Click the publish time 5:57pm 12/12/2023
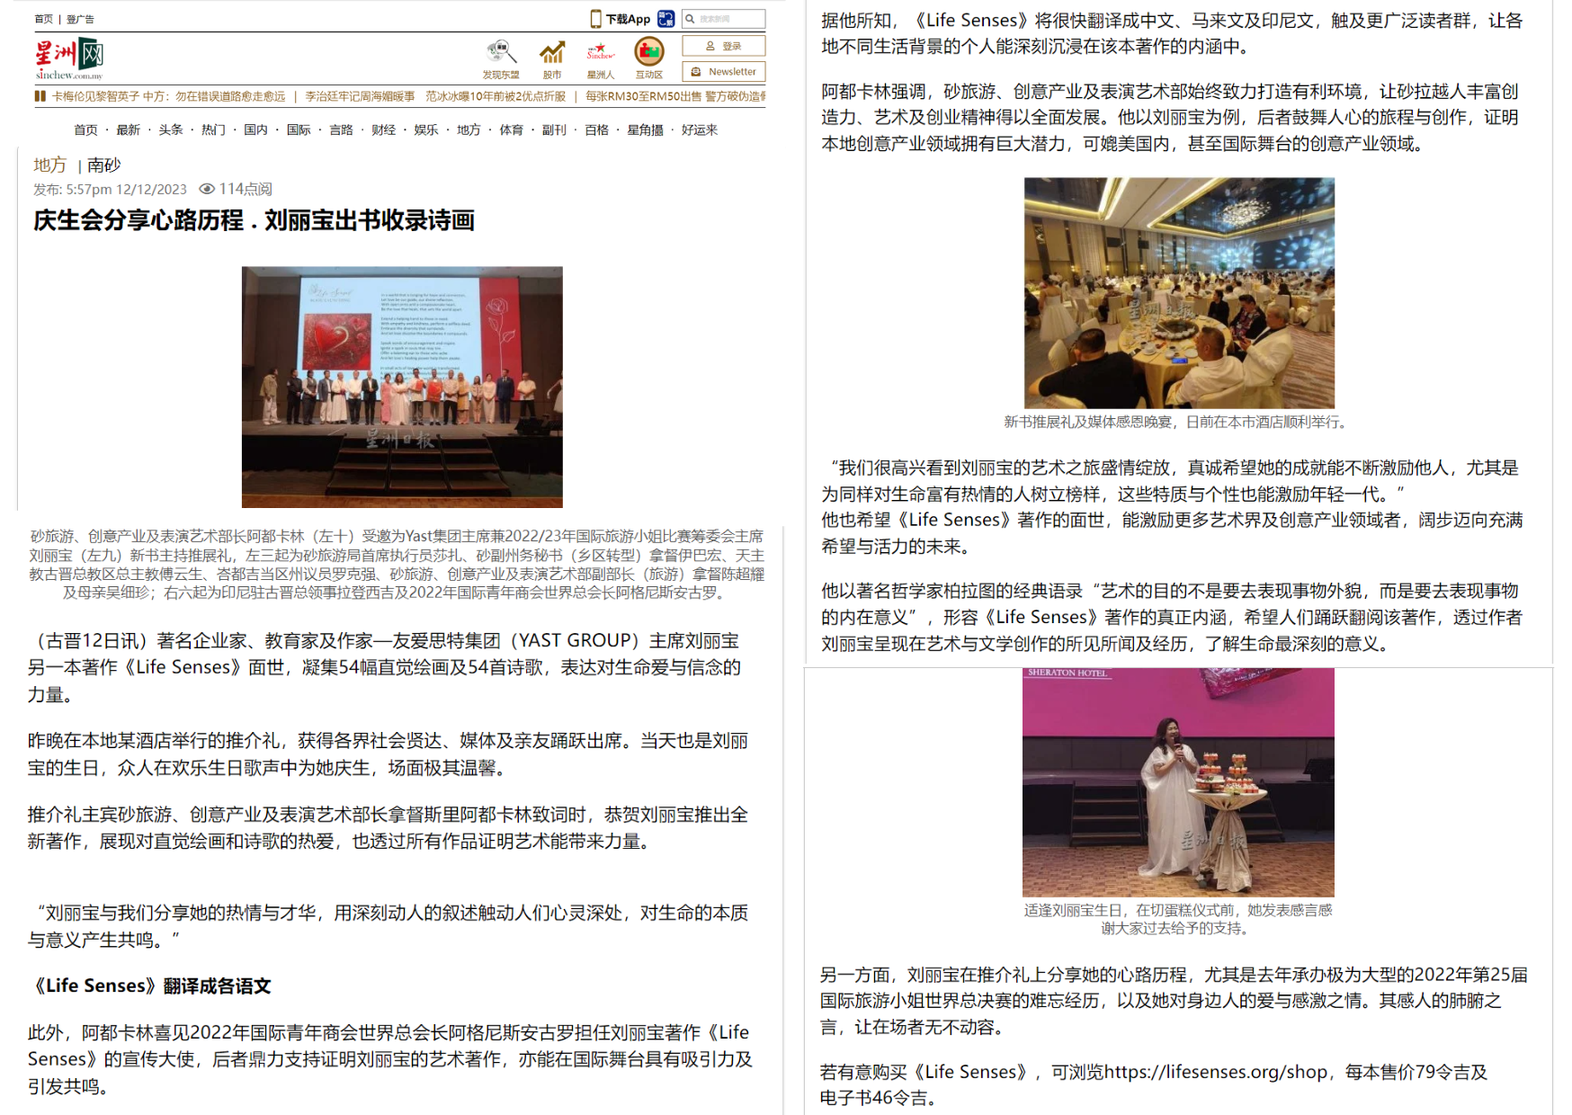1572x1115 pixels. point(126,190)
